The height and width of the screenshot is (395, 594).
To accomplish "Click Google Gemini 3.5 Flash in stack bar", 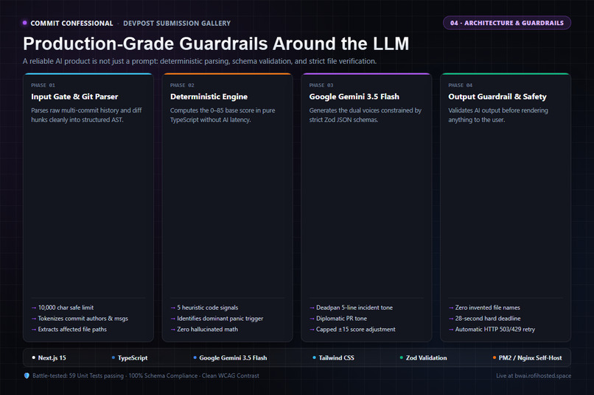I will 230,358.
